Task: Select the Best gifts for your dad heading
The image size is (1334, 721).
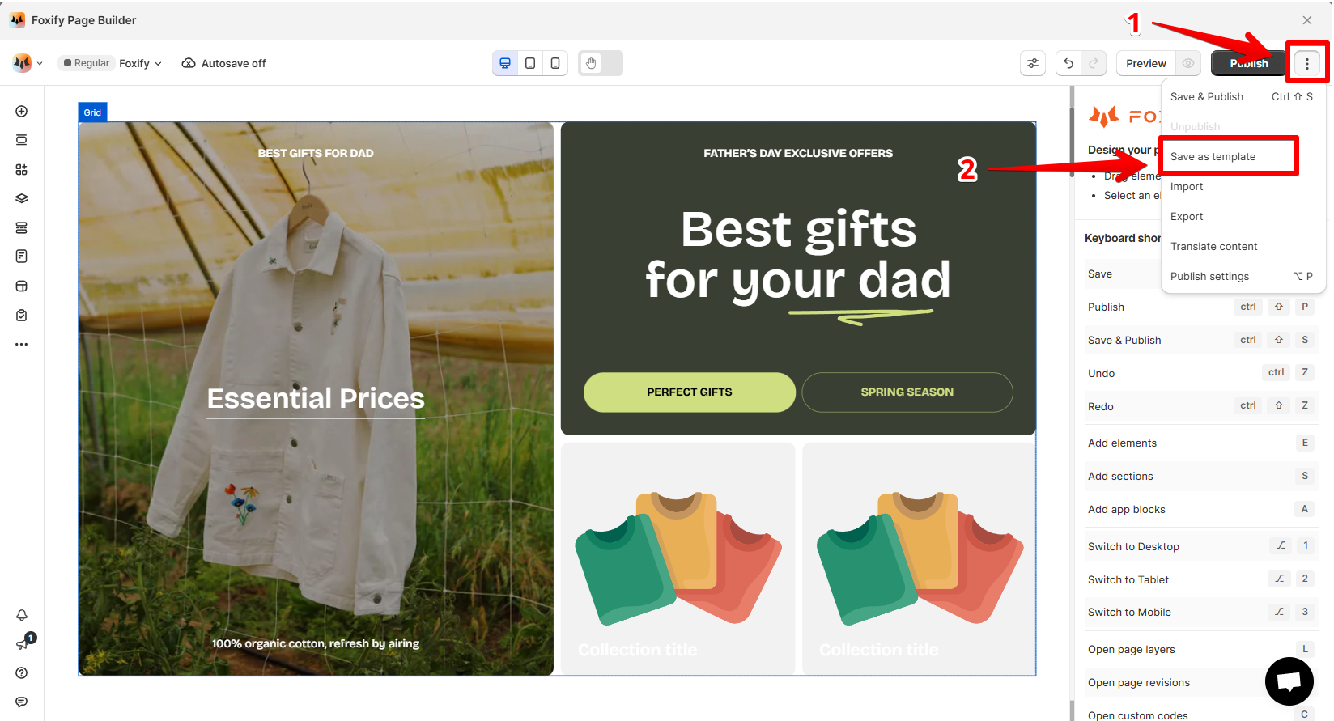Action: pos(798,254)
